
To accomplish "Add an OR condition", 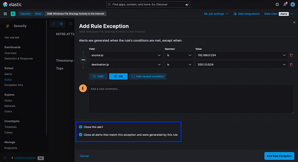I will pyautogui.click(x=118, y=76).
